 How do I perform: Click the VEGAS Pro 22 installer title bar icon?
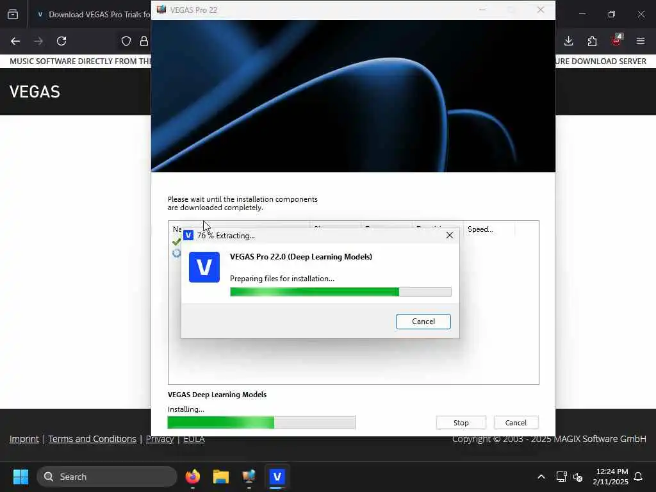(161, 9)
